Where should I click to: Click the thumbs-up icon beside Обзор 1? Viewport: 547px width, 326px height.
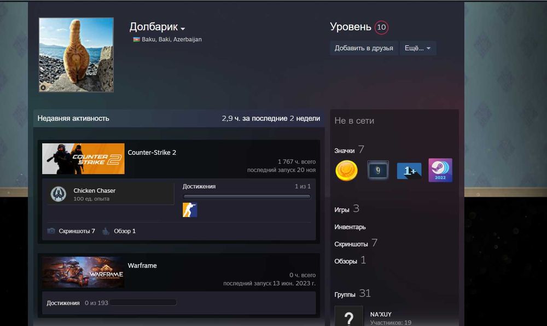point(106,231)
